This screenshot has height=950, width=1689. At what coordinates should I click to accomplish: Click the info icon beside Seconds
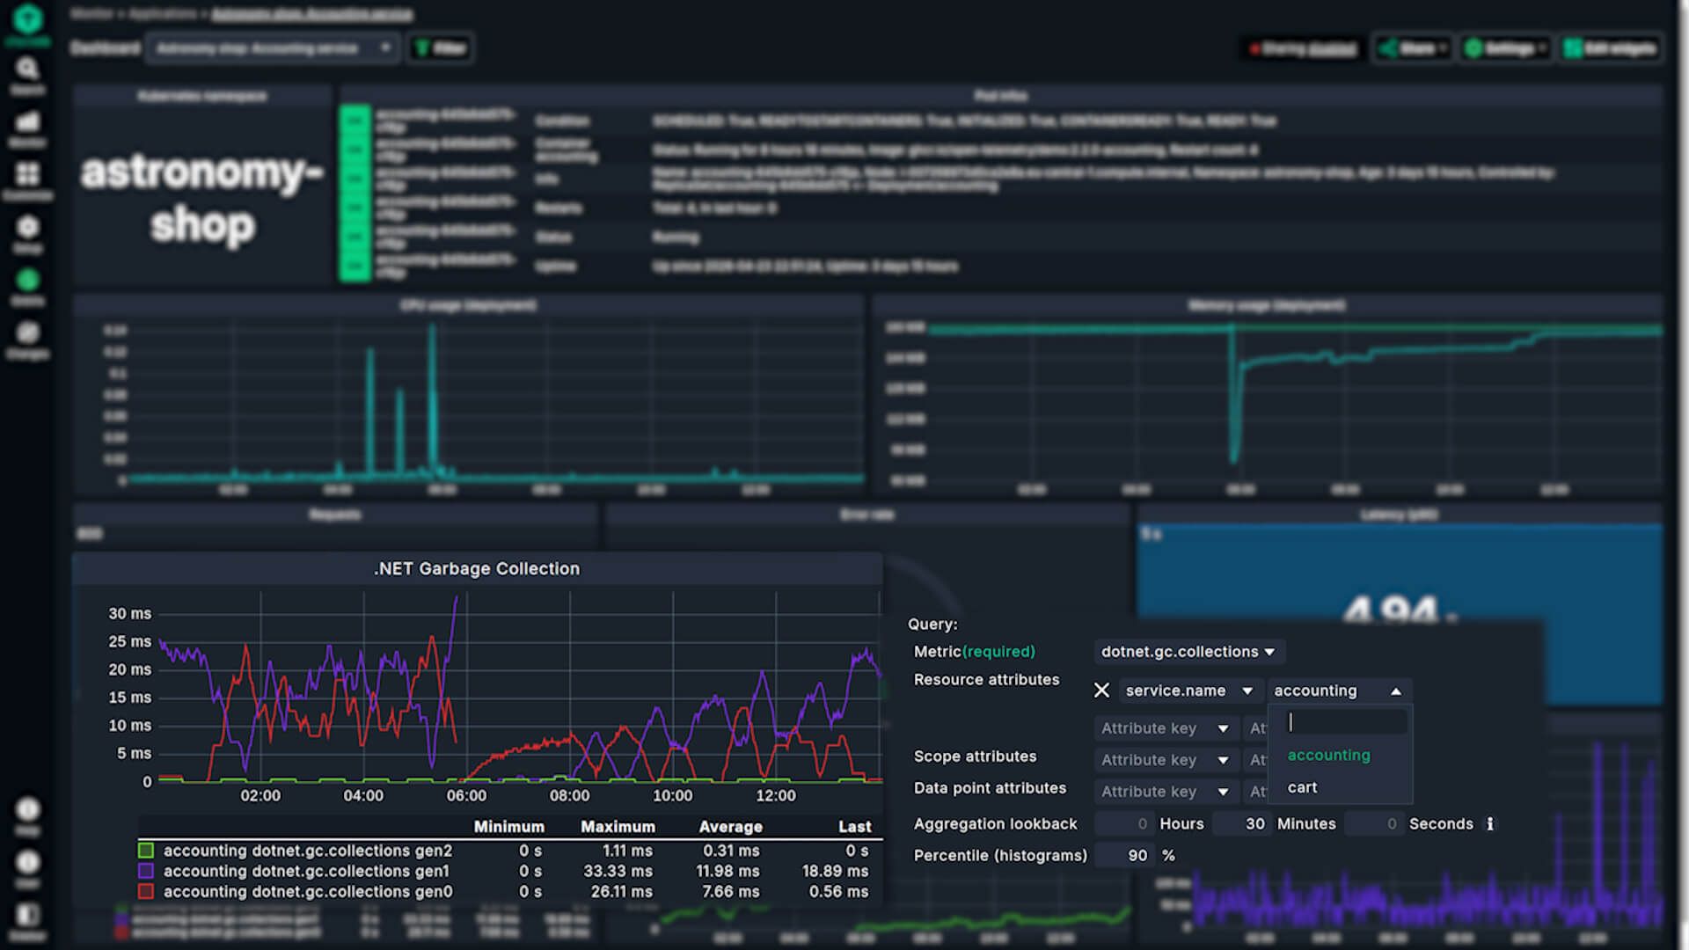tap(1489, 824)
